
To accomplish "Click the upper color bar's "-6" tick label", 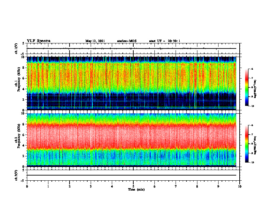I will pos(252,69).
